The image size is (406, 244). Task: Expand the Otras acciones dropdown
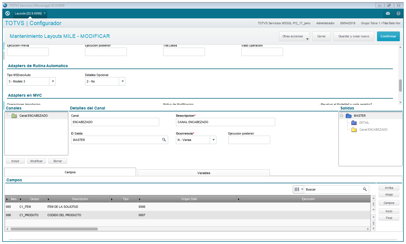(x=294, y=36)
